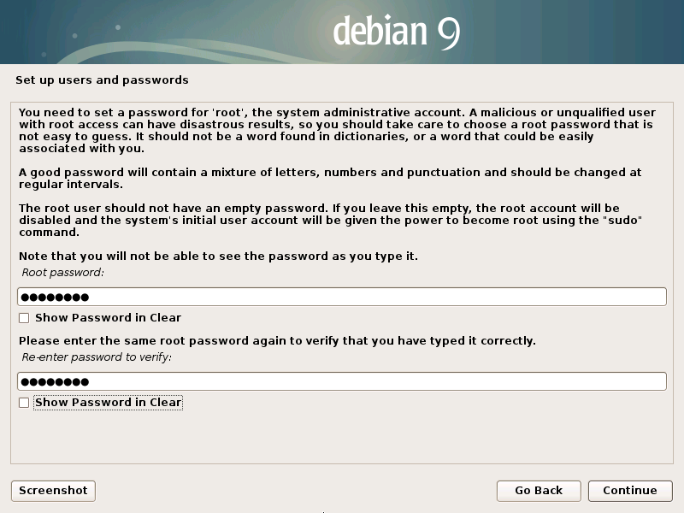Click the Continue button
The width and height of the screenshot is (684, 513).
(630, 491)
